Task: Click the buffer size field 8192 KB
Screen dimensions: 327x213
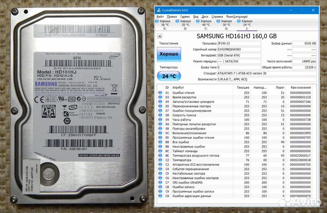Action: pos(304,44)
